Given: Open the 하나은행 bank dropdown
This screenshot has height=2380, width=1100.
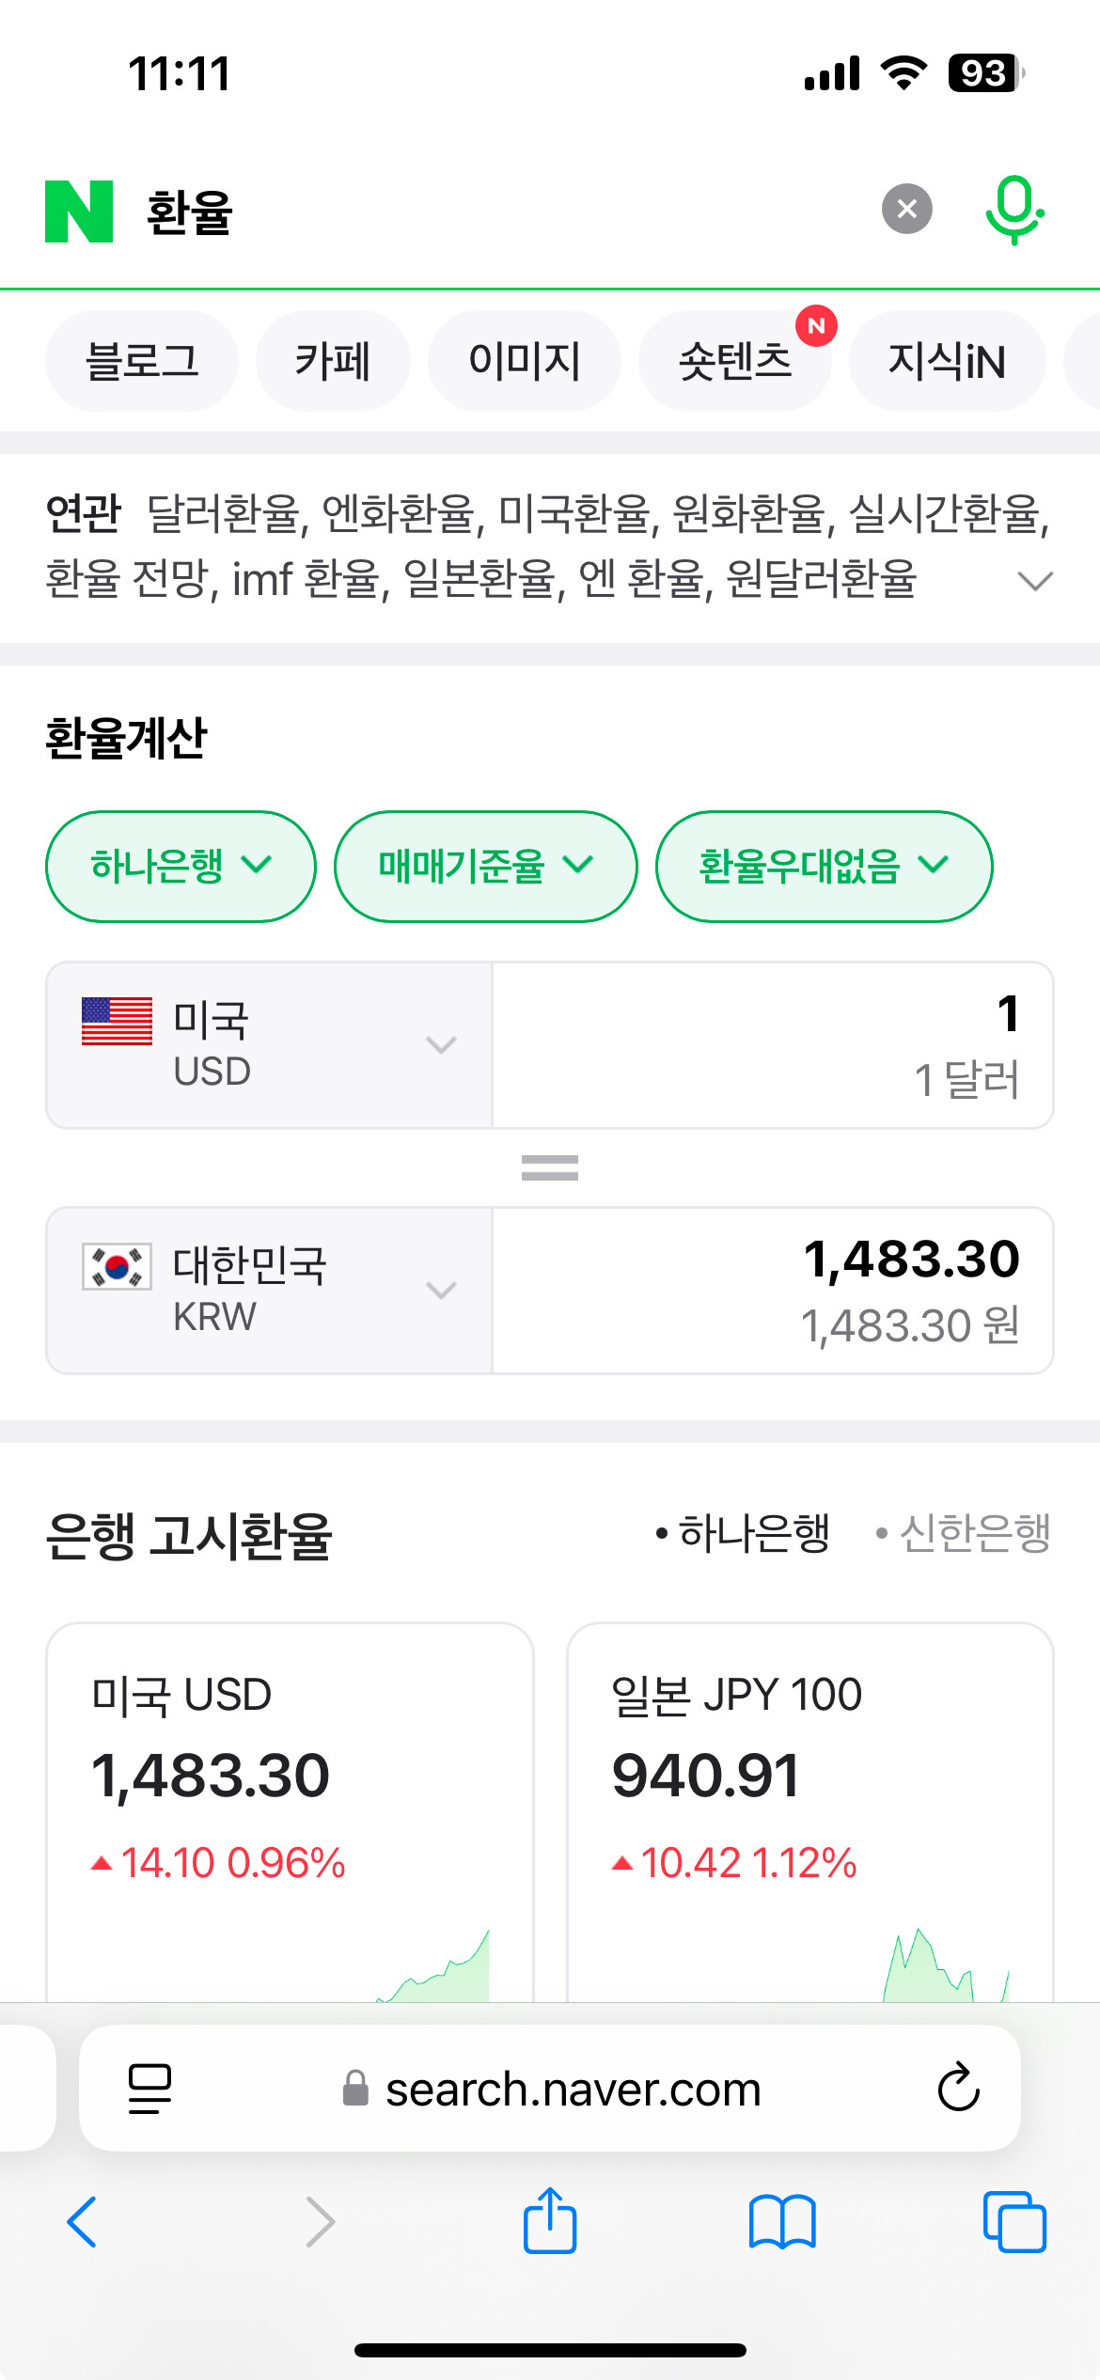Looking at the screenshot, I should 181,866.
